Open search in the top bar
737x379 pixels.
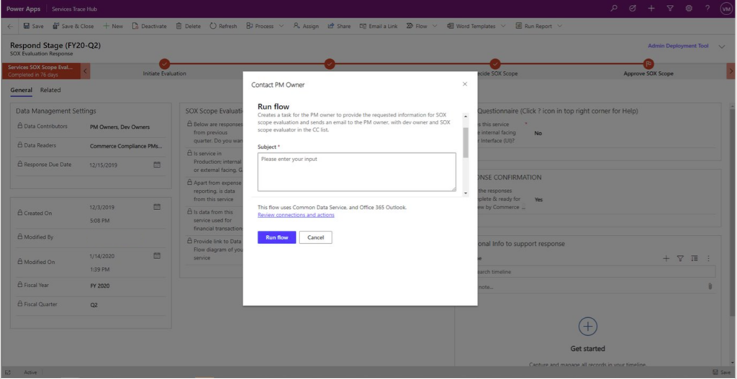click(614, 9)
